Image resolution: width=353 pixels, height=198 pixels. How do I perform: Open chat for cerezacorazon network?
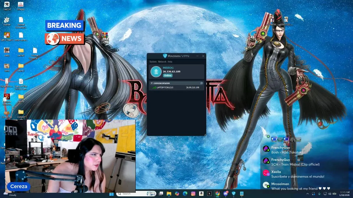pyautogui.click(x=202, y=83)
